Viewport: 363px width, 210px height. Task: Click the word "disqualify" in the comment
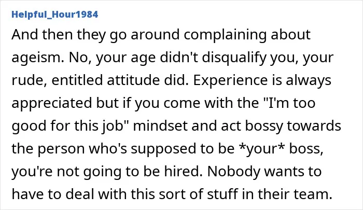pyautogui.click(x=234, y=58)
